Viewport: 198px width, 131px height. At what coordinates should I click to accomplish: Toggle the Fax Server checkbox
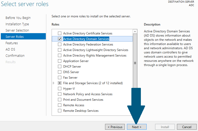pos(60,78)
